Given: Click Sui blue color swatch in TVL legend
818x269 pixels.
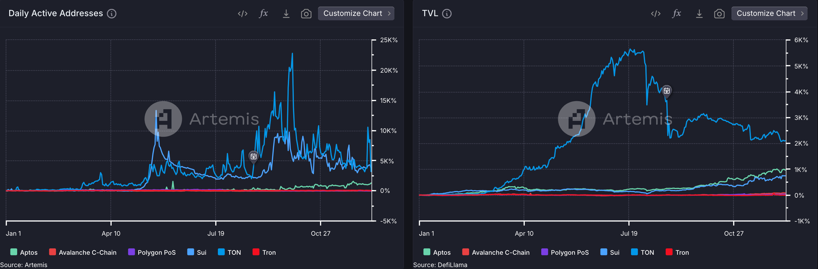Looking at the screenshot, I should tap(604, 252).
